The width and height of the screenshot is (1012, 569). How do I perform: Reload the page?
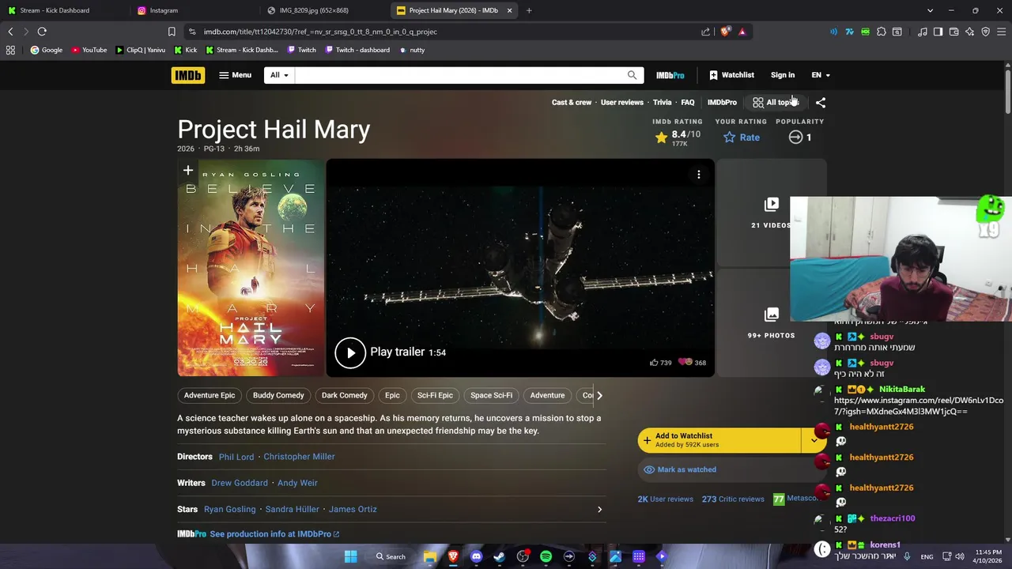click(42, 32)
